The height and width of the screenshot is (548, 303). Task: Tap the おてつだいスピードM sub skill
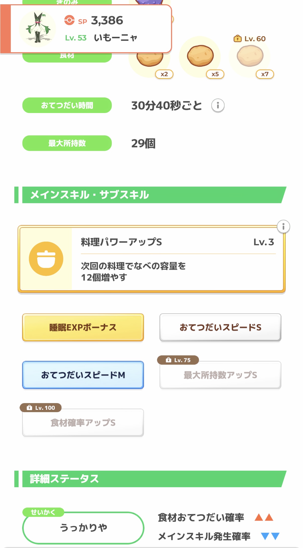click(83, 375)
